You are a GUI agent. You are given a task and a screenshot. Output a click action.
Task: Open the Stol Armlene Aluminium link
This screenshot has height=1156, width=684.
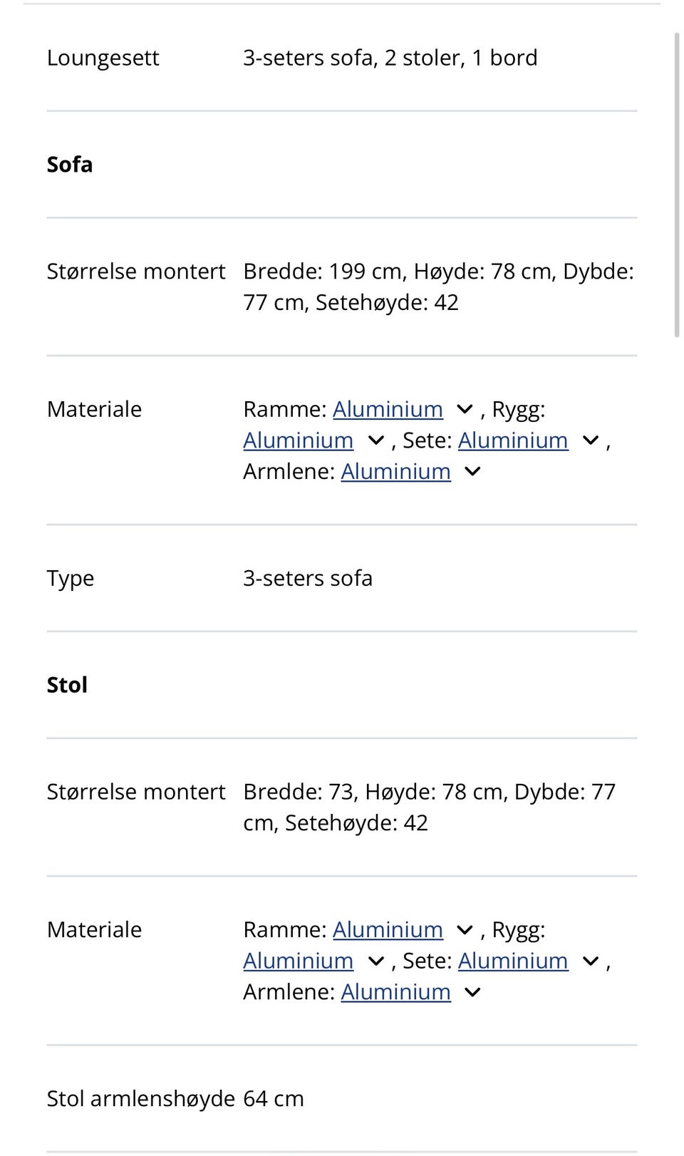(395, 992)
